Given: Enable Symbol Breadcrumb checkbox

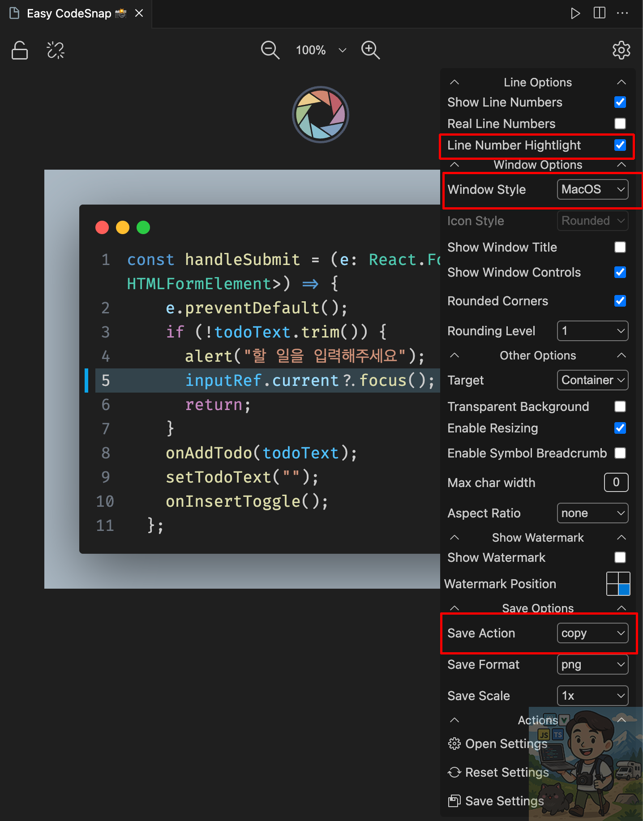Looking at the screenshot, I should pyautogui.click(x=620, y=453).
